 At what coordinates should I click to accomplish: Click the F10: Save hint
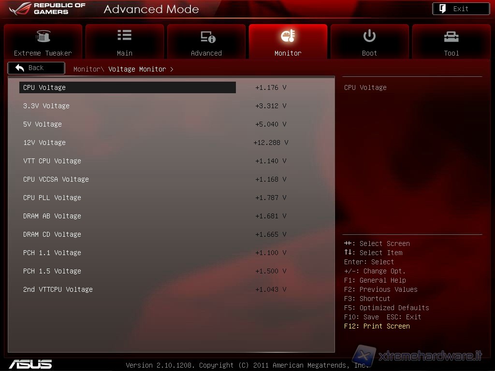362,317
